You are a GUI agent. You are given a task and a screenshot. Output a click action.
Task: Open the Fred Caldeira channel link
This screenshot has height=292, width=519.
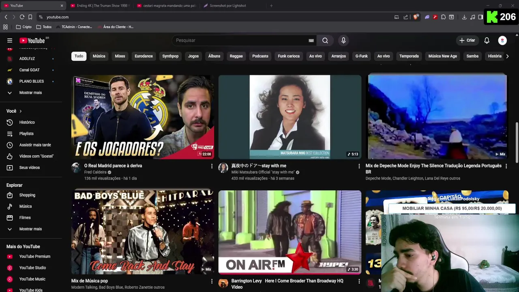(95, 172)
